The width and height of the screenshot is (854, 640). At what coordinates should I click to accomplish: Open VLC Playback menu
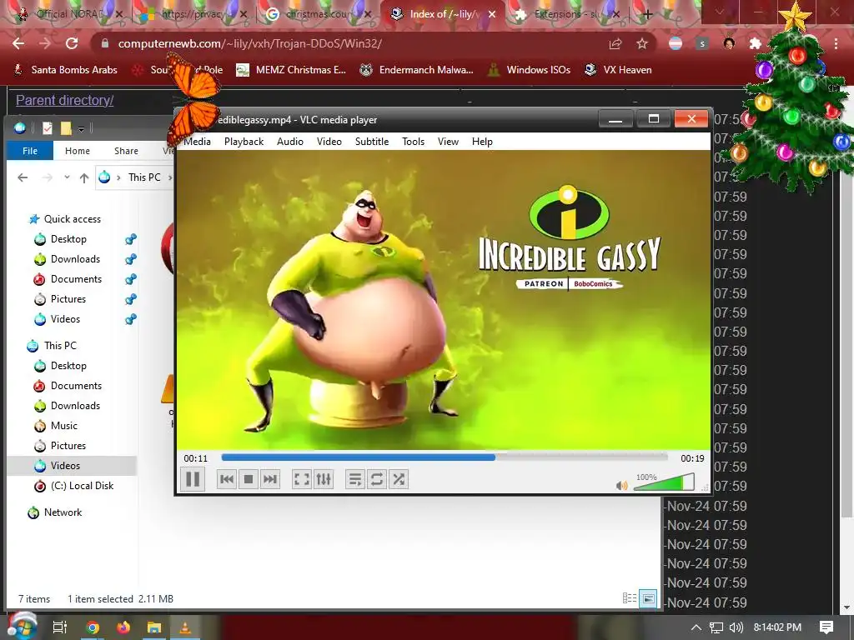pos(244,142)
